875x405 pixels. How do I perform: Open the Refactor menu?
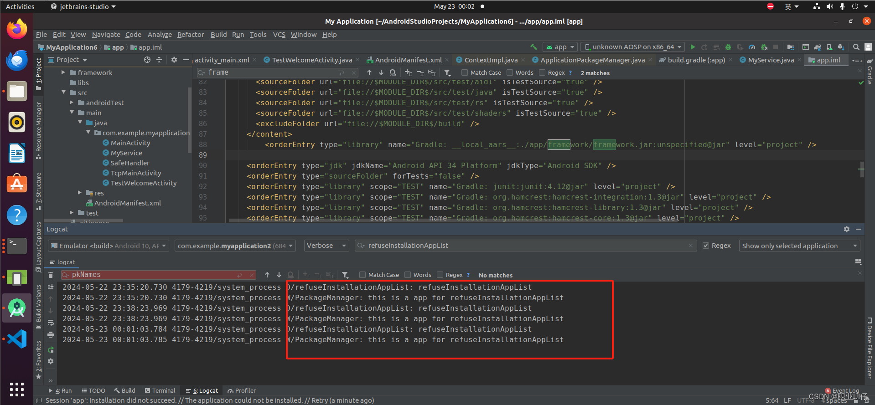click(x=191, y=35)
